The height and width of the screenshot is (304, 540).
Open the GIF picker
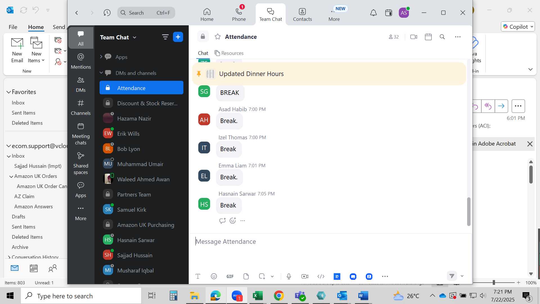coord(230,276)
